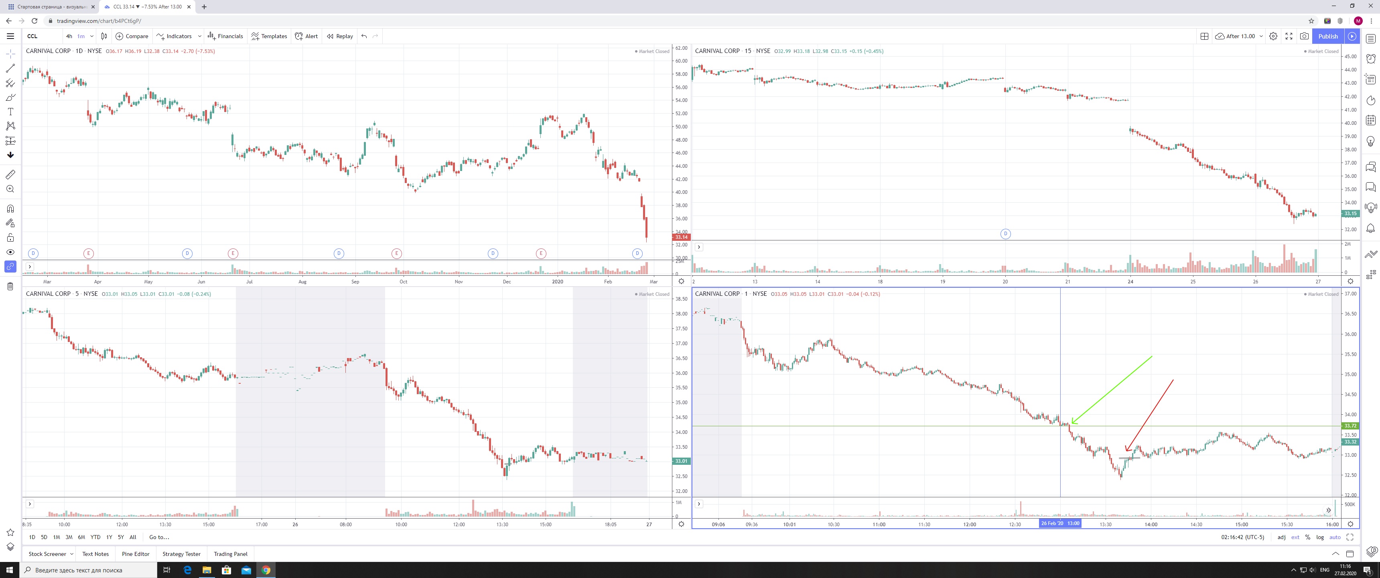Activate the ruler Measure tool
The width and height of the screenshot is (1380, 578).
click(x=10, y=175)
